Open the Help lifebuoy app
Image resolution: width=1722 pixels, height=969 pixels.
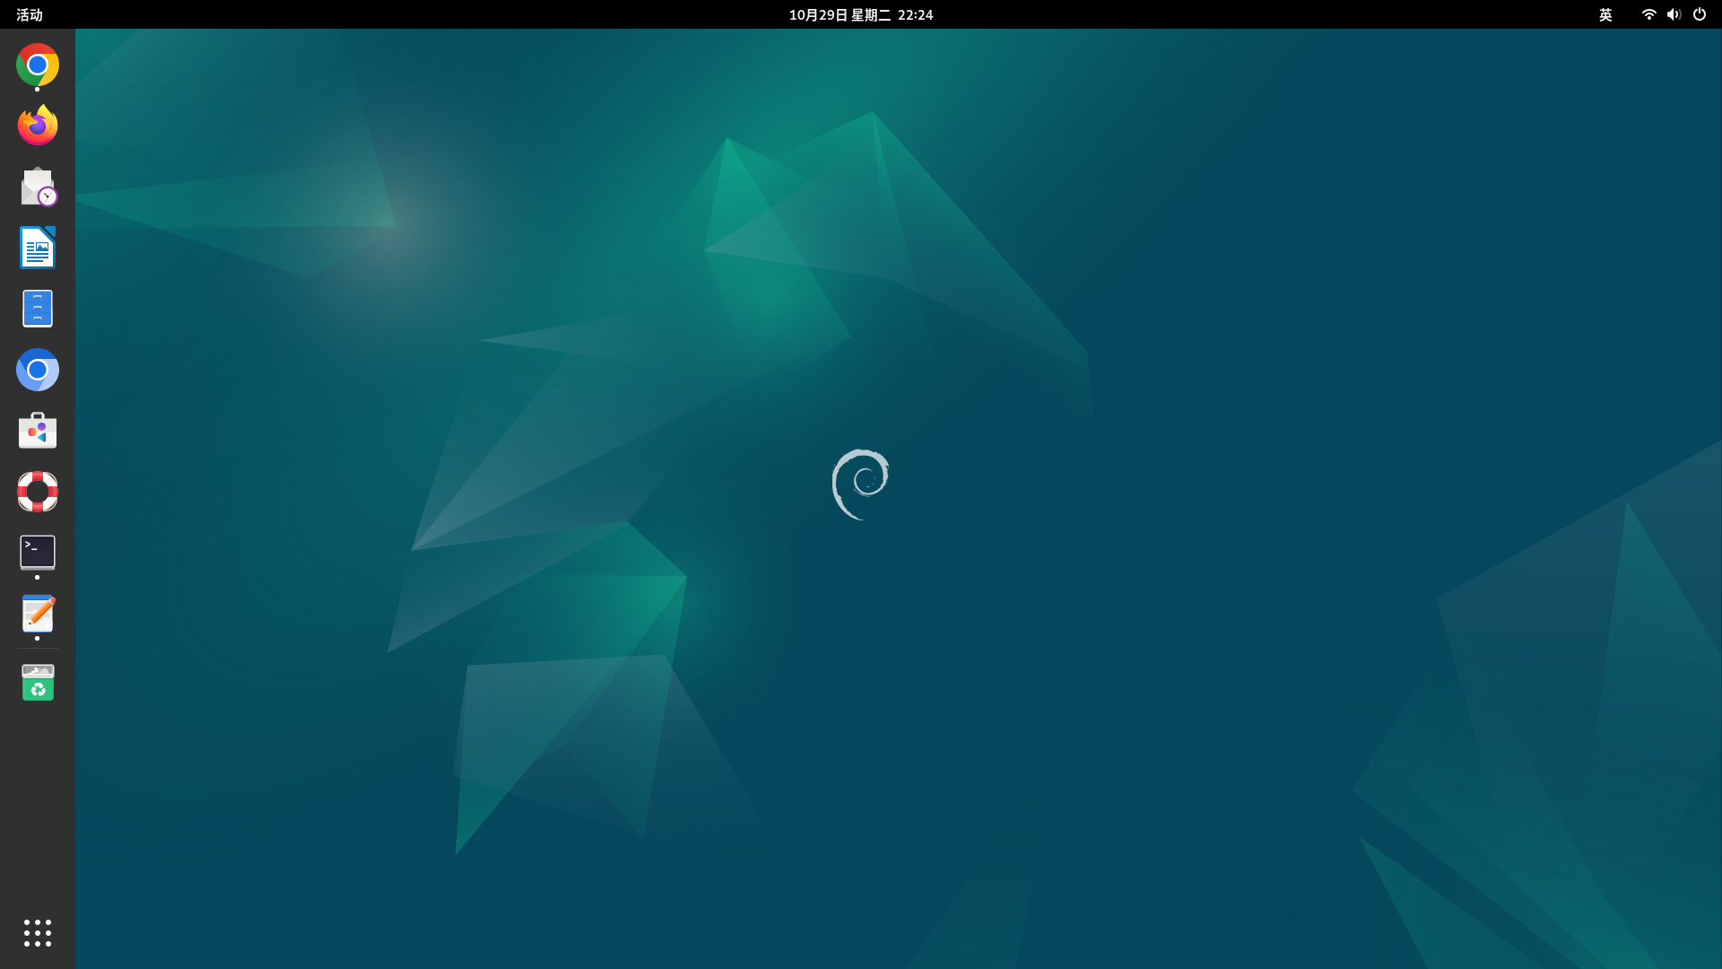[x=38, y=492]
